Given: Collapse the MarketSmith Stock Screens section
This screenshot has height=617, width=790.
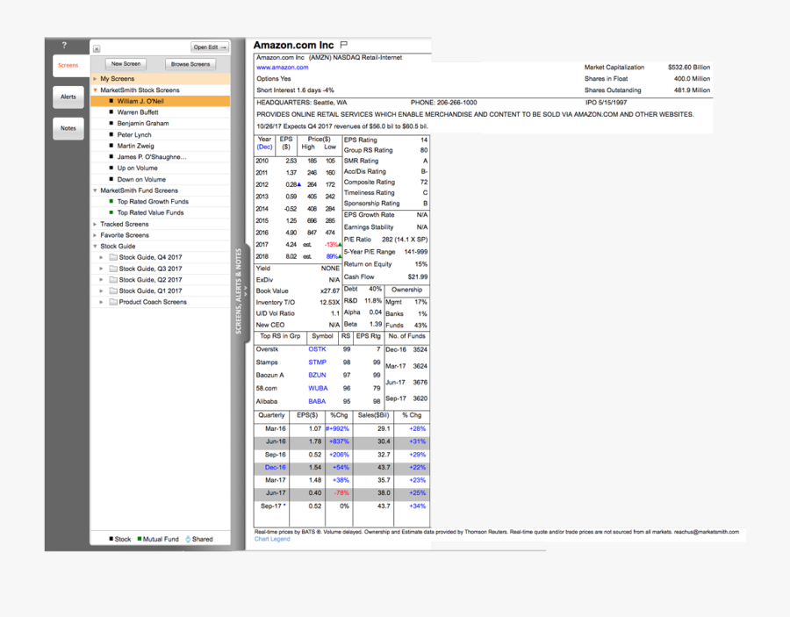Looking at the screenshot, I should coord(95,90).
